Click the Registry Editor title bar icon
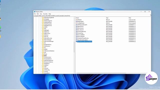Viewport: 160px width, 90px height. tap(35, 12)
